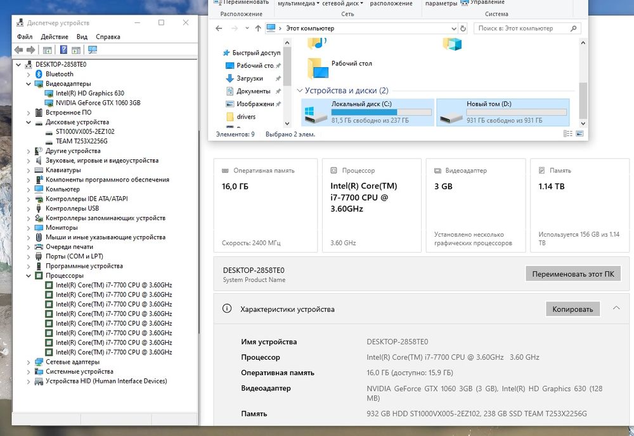The height and width of the screenshot is (436, 634).
Task: Click the info icon beside Характеристики устройства
Action: click(x=227, y=309)
